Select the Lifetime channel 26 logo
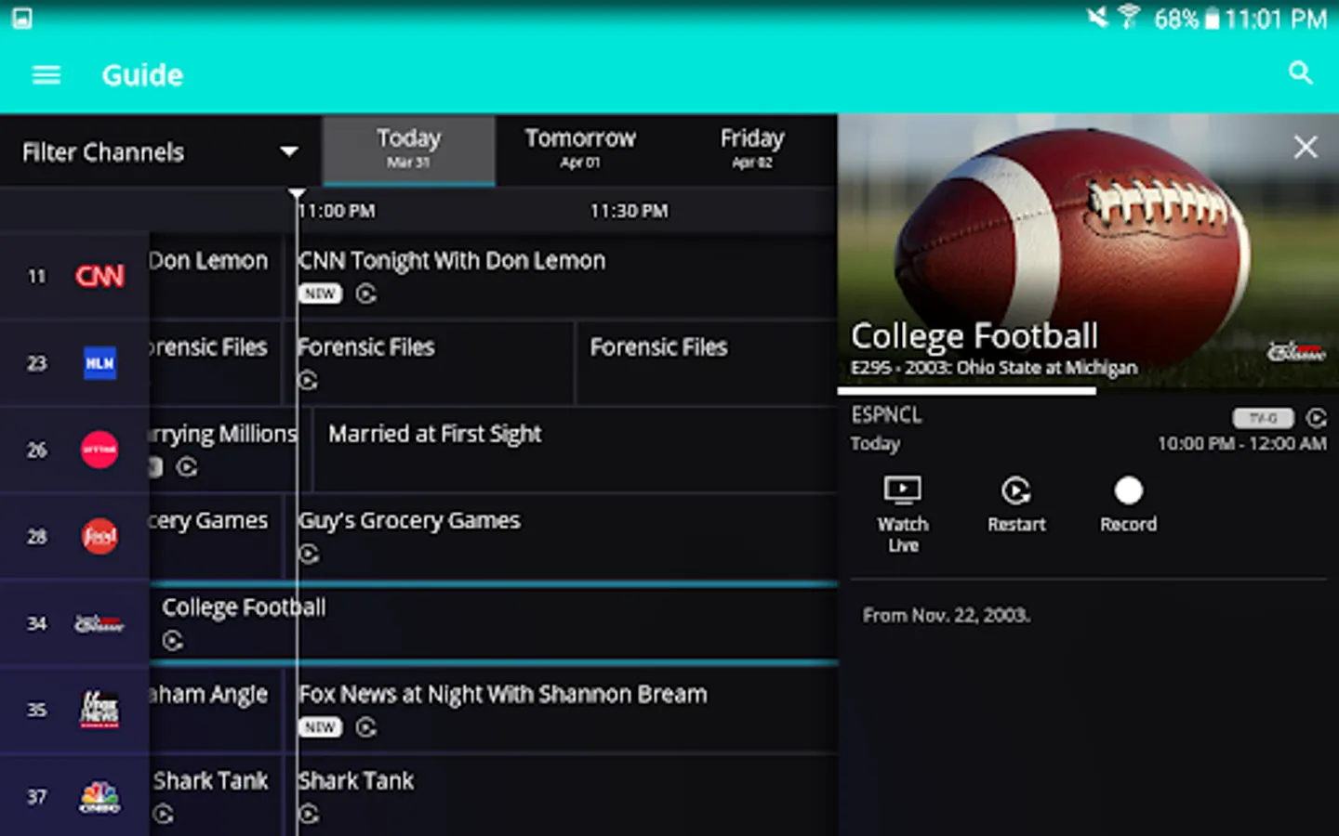This screenshot has height=836, width=1339. pyautogui.click(x=99, y=450)
